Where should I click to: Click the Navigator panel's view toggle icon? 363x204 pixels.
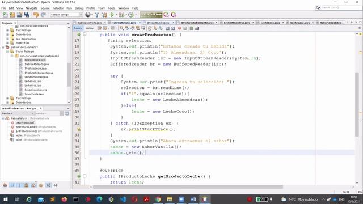(67, 113)
